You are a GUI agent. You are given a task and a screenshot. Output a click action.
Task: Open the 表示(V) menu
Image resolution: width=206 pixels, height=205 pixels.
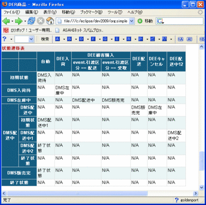pos(50,12)
